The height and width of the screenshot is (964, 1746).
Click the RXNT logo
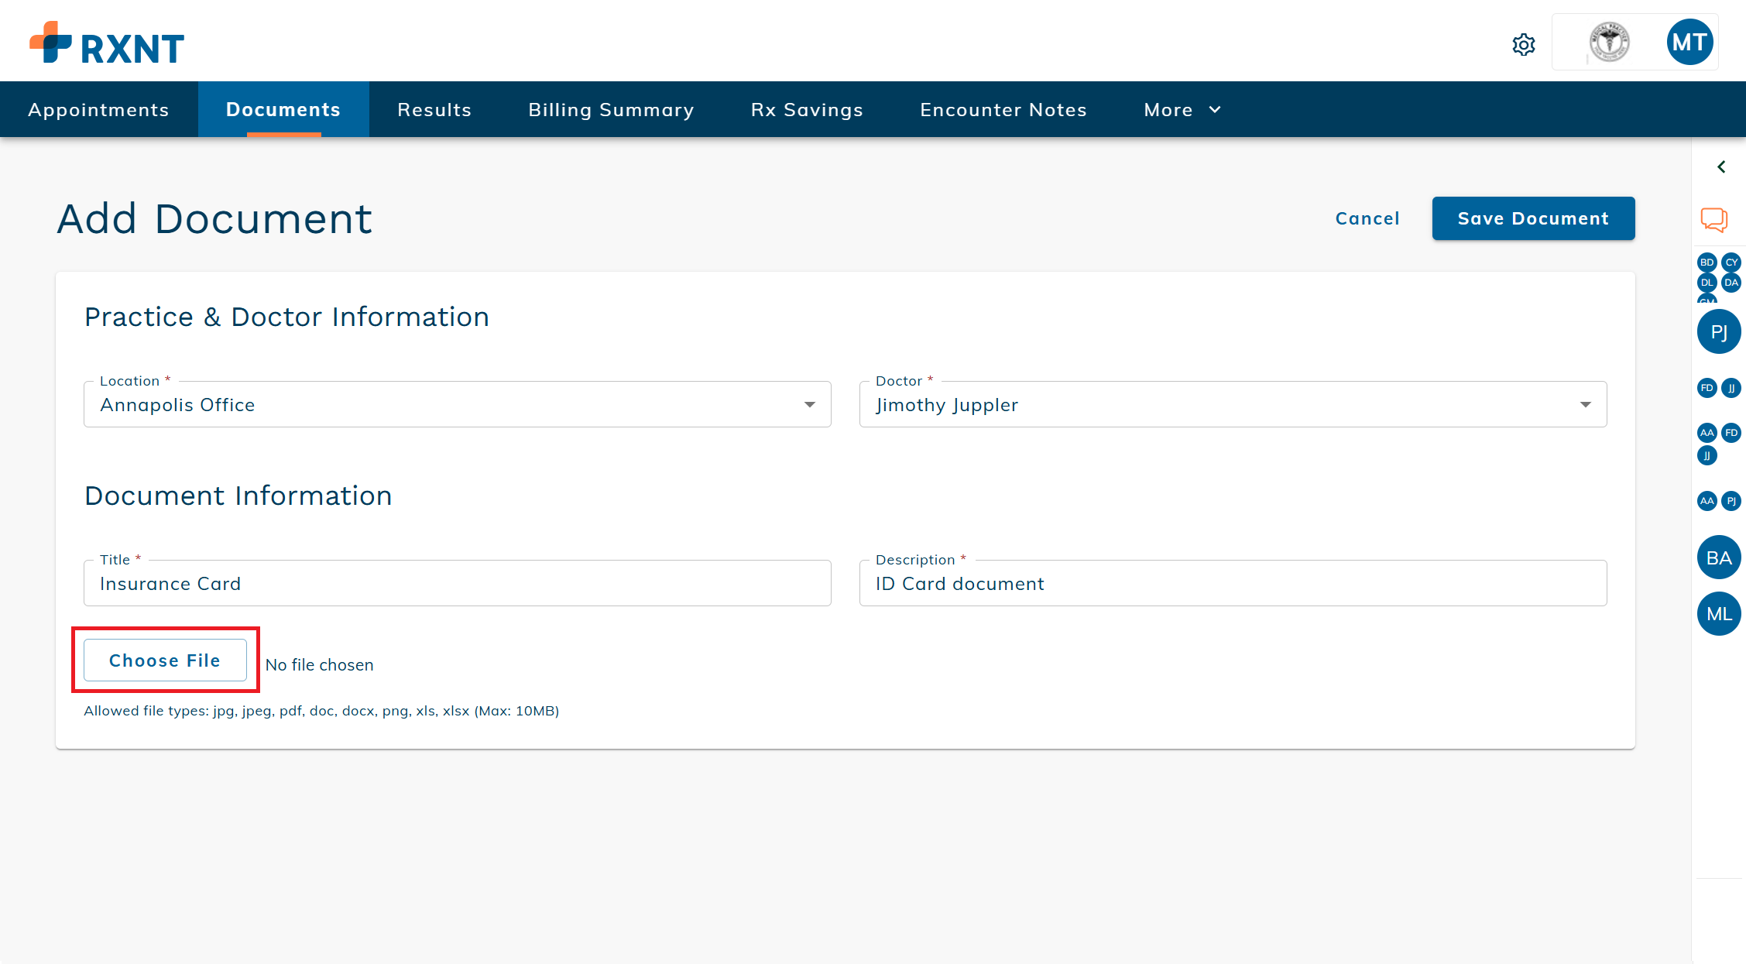tap(106, 44)
